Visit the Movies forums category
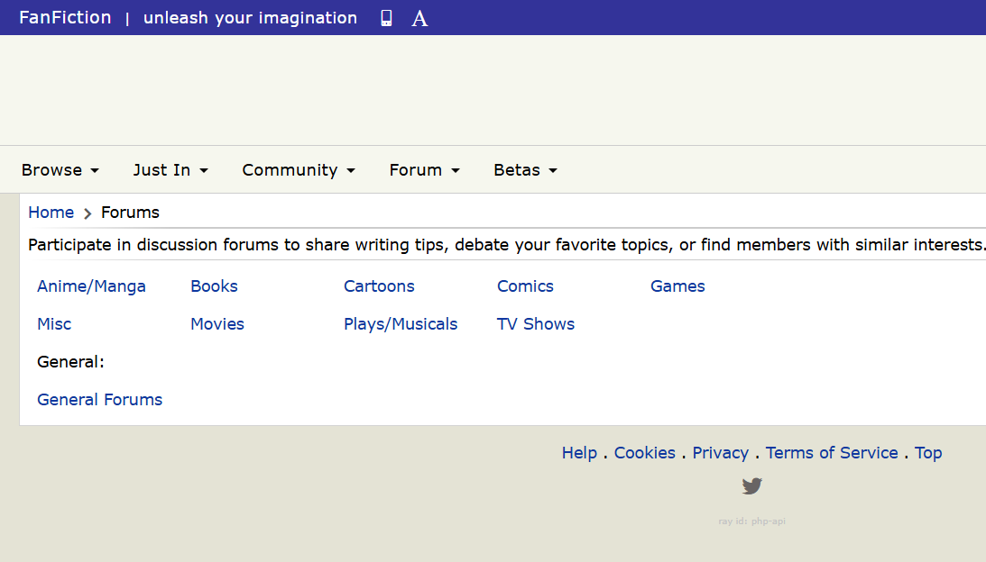The image size is (986, 562). [x=217, y=324]
